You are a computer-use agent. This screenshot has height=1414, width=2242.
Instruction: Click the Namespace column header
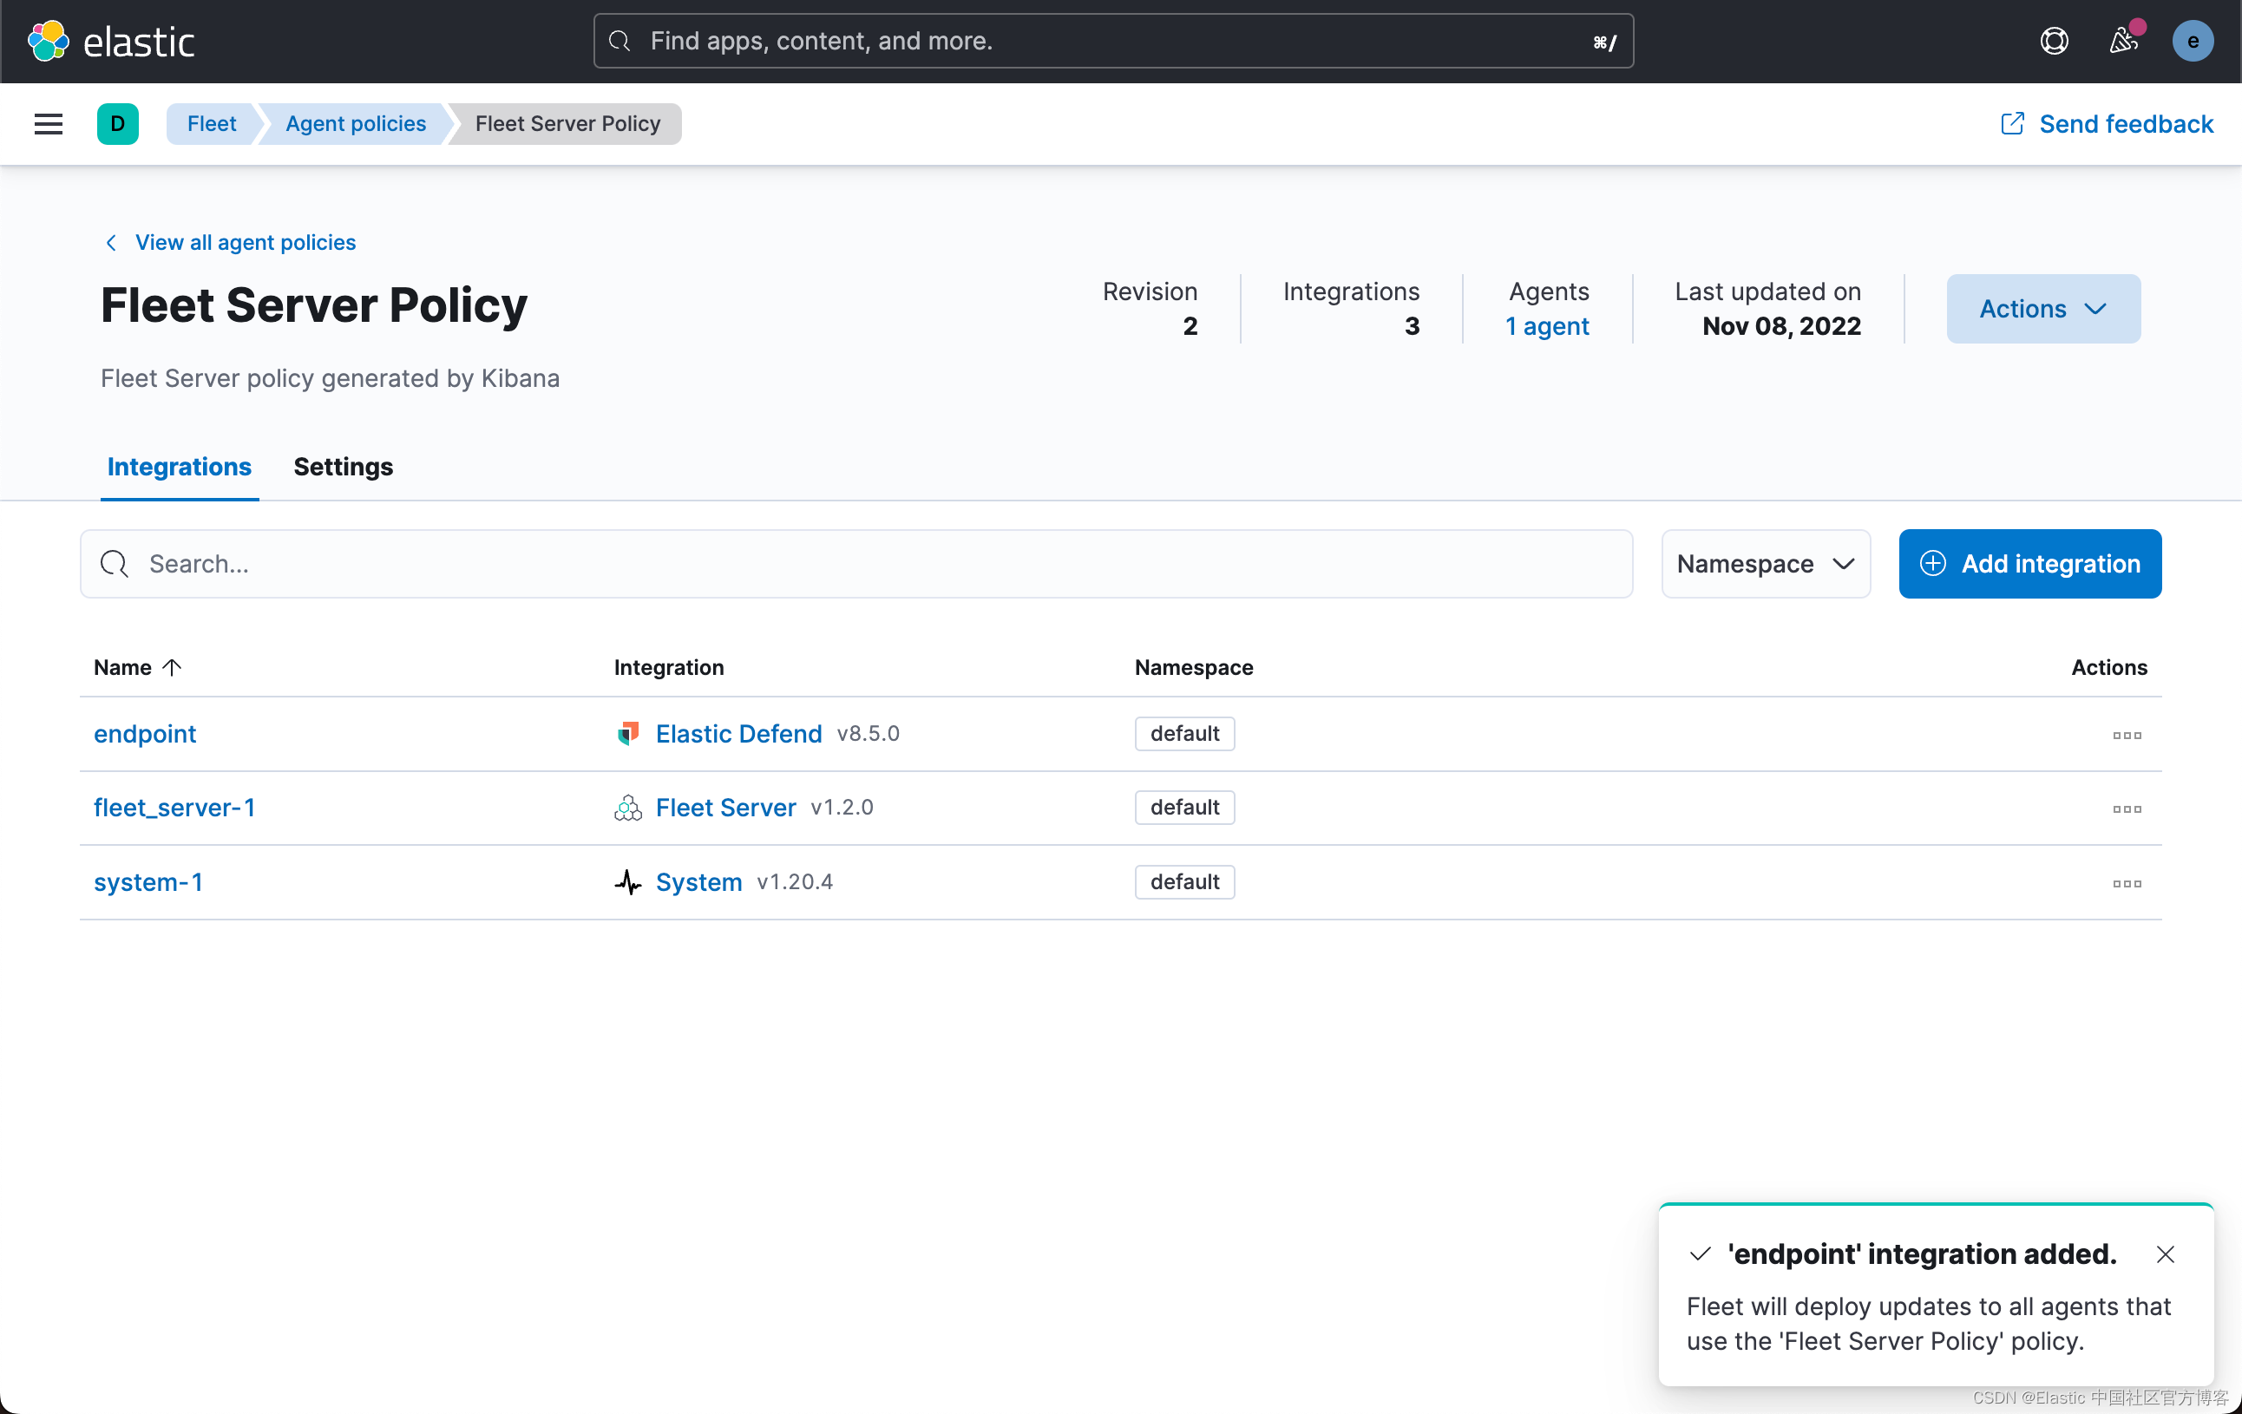1194,667
